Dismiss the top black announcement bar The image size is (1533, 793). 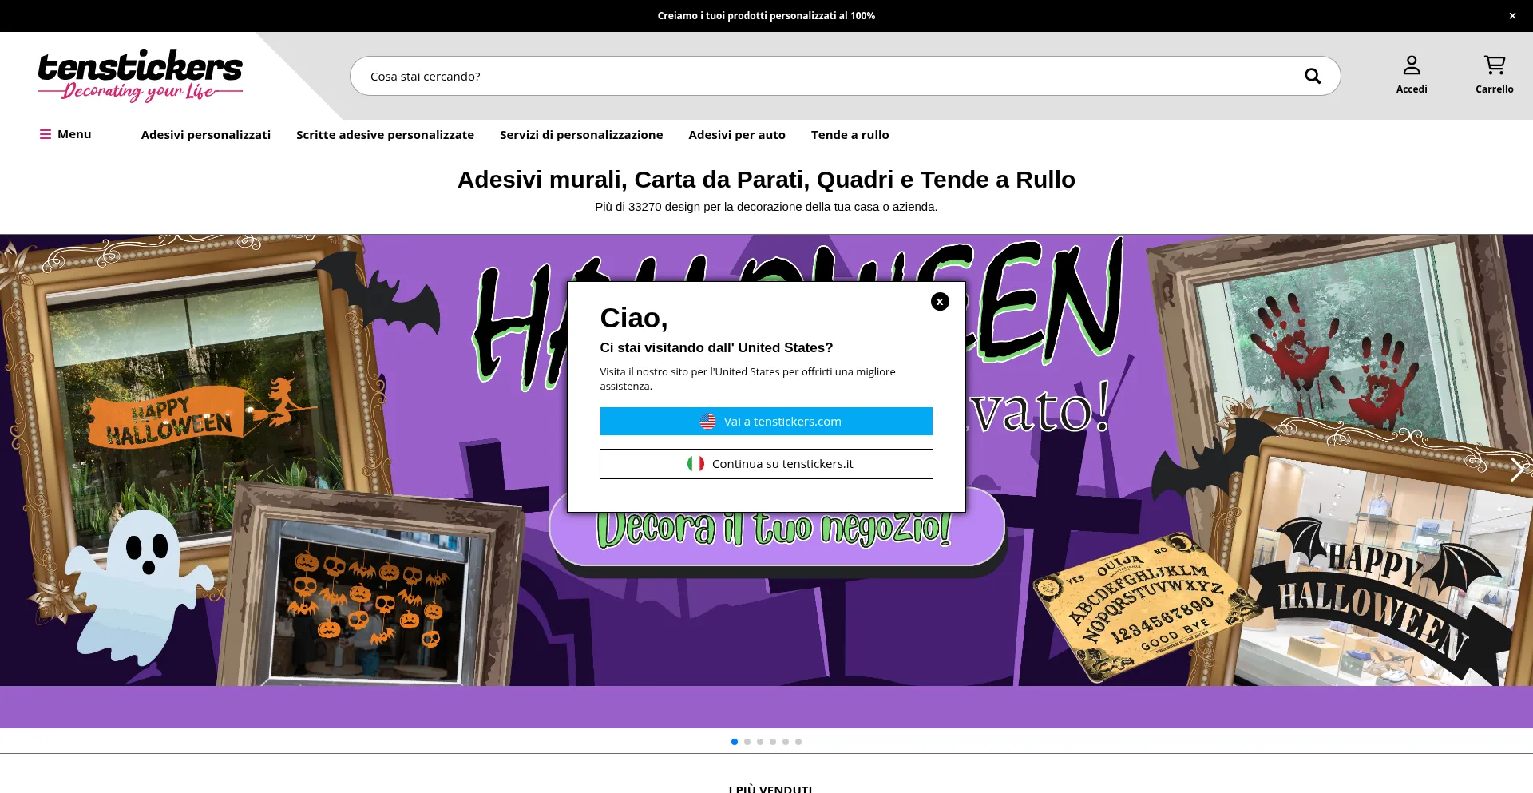(x=1511, y=16)
